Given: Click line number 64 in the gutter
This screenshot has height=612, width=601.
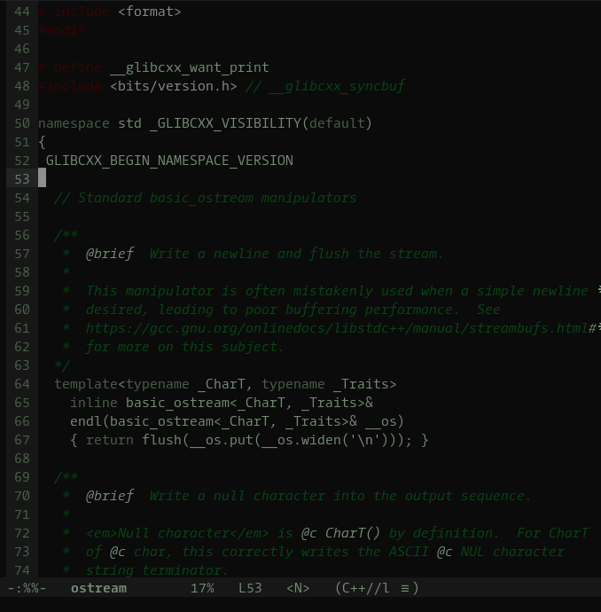Looking at the screenshot, I should (x=22, y=384).
